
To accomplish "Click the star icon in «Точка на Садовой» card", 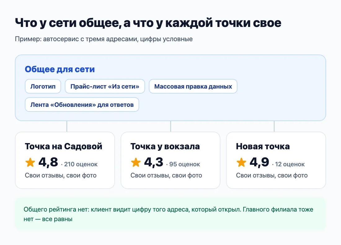I will point(30,163).
